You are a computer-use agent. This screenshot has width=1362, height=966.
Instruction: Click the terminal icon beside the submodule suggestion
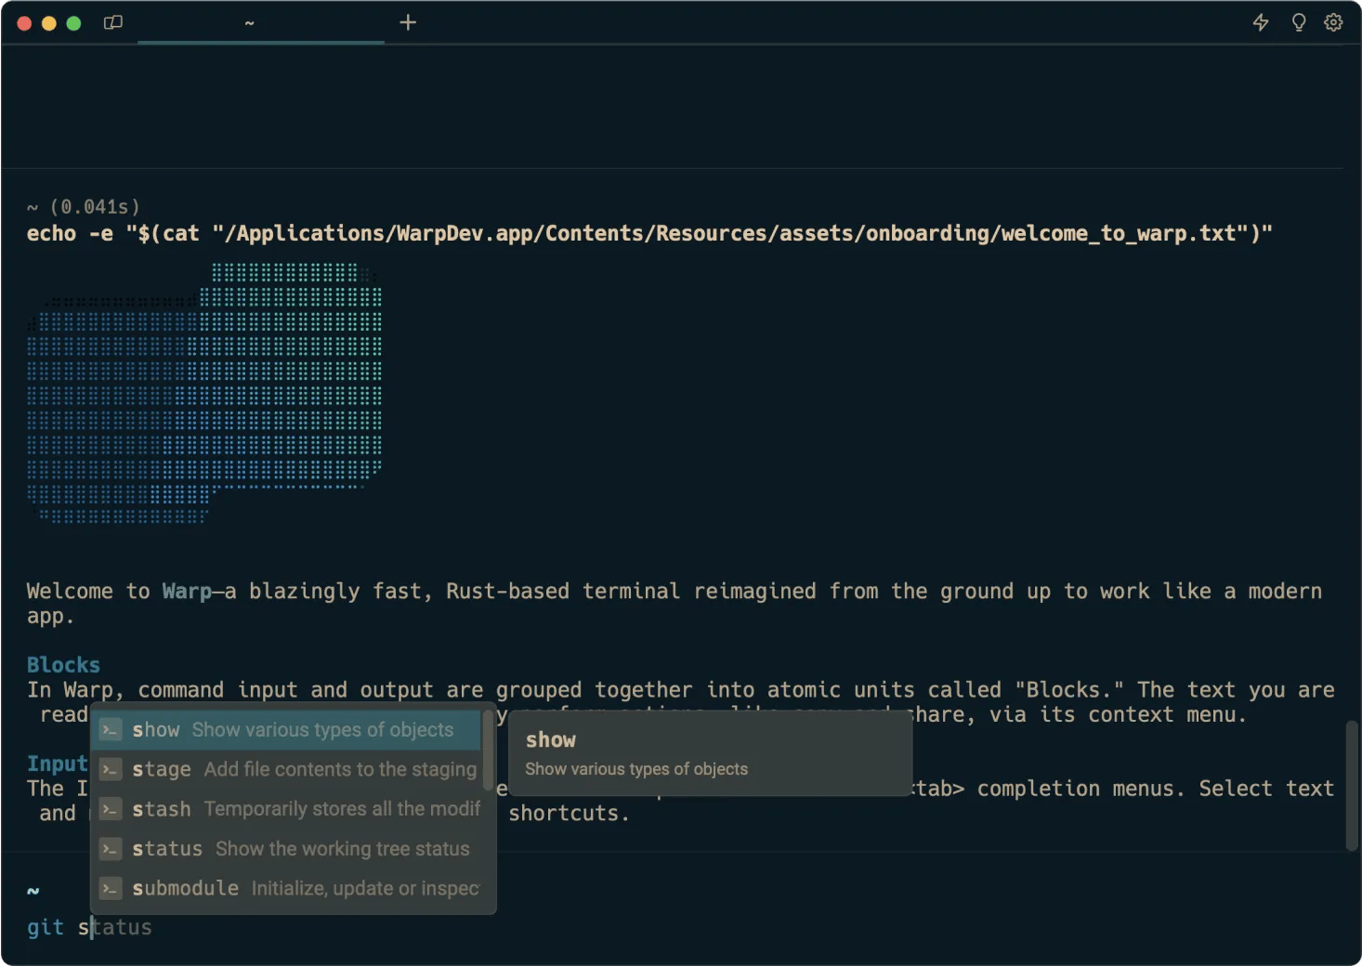pyautogui.click(x=110, y=888)
